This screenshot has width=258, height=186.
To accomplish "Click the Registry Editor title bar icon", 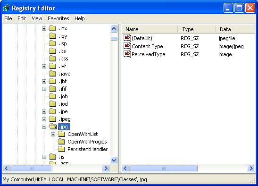I will coord(6,8).
